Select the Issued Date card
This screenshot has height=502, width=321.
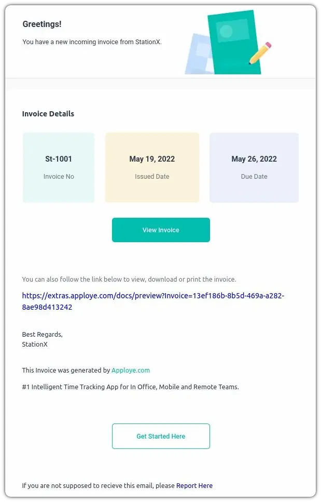(152, 167)
